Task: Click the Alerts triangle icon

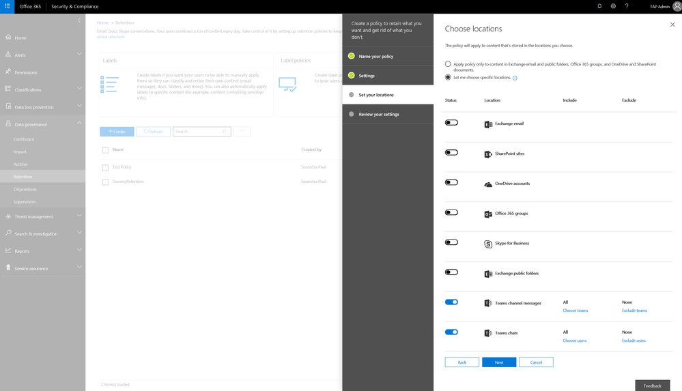Action: point(8,55)
